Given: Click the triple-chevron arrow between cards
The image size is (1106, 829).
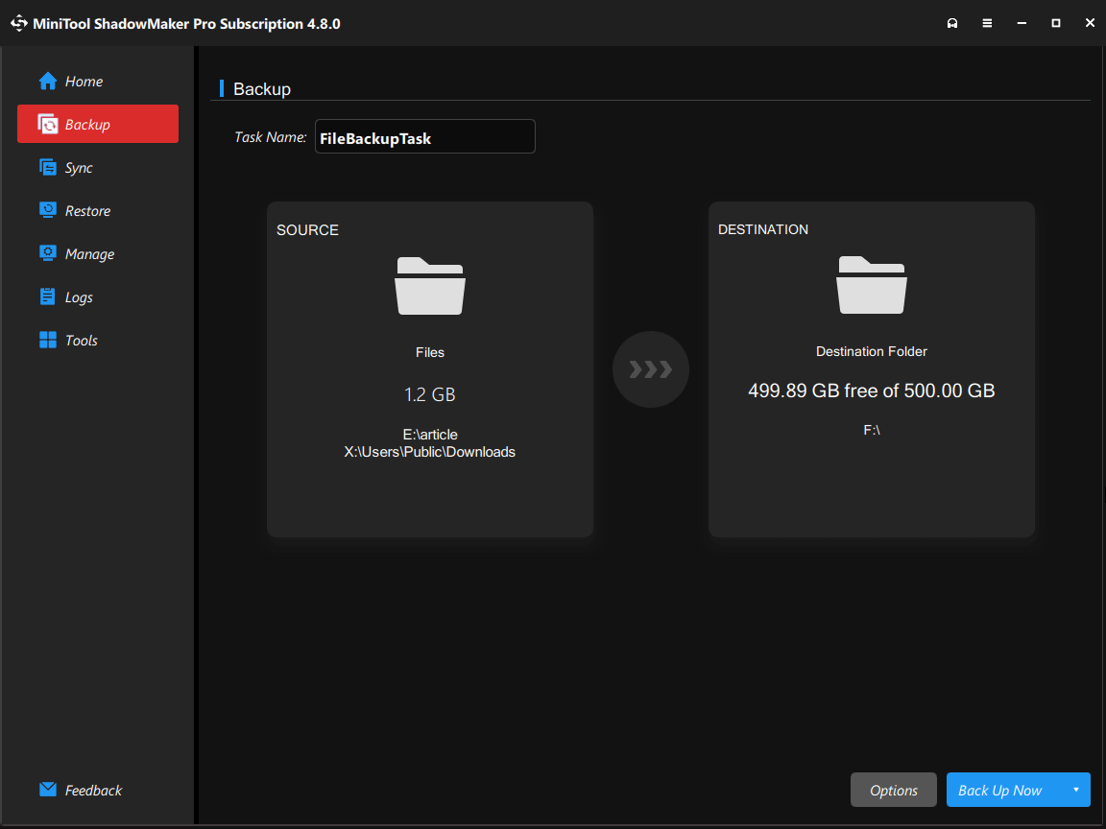Looking at the screenshot, I should 650,369.
